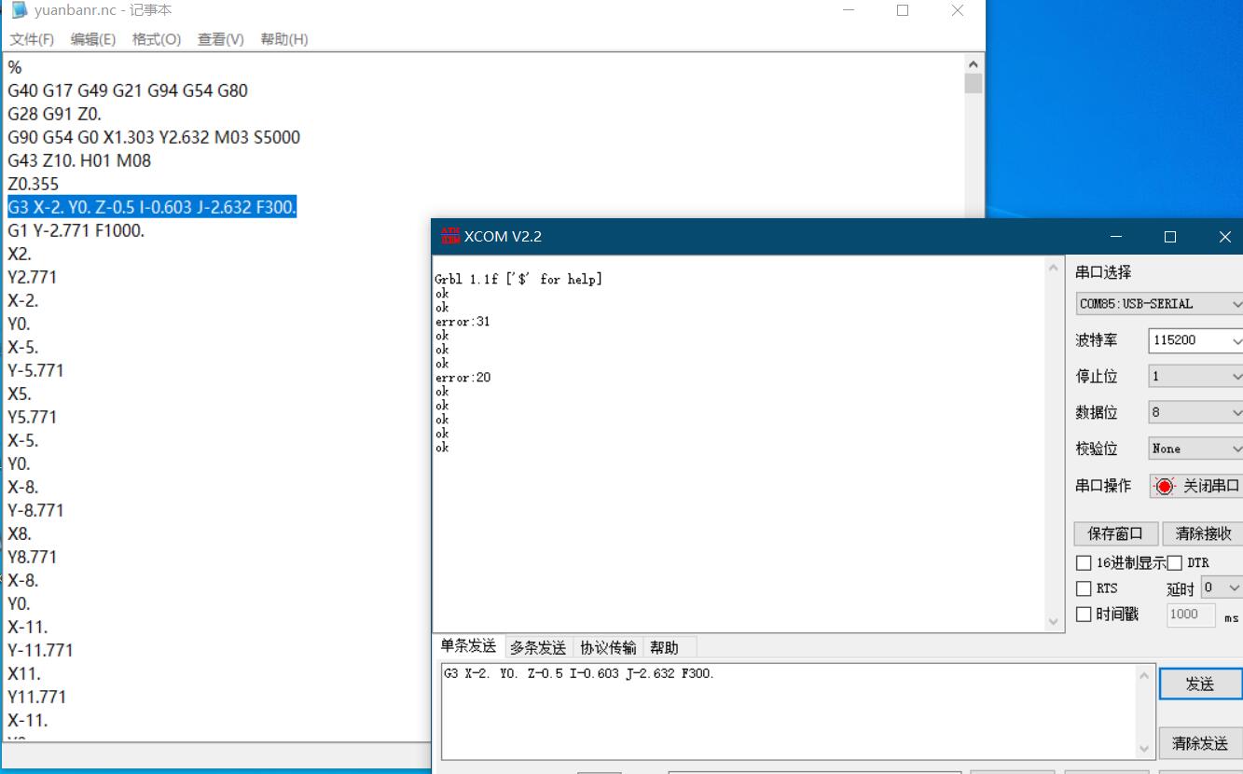Open the None parity dropdown
Screen dimensions: 1243x774
(x=1195, y=449)
